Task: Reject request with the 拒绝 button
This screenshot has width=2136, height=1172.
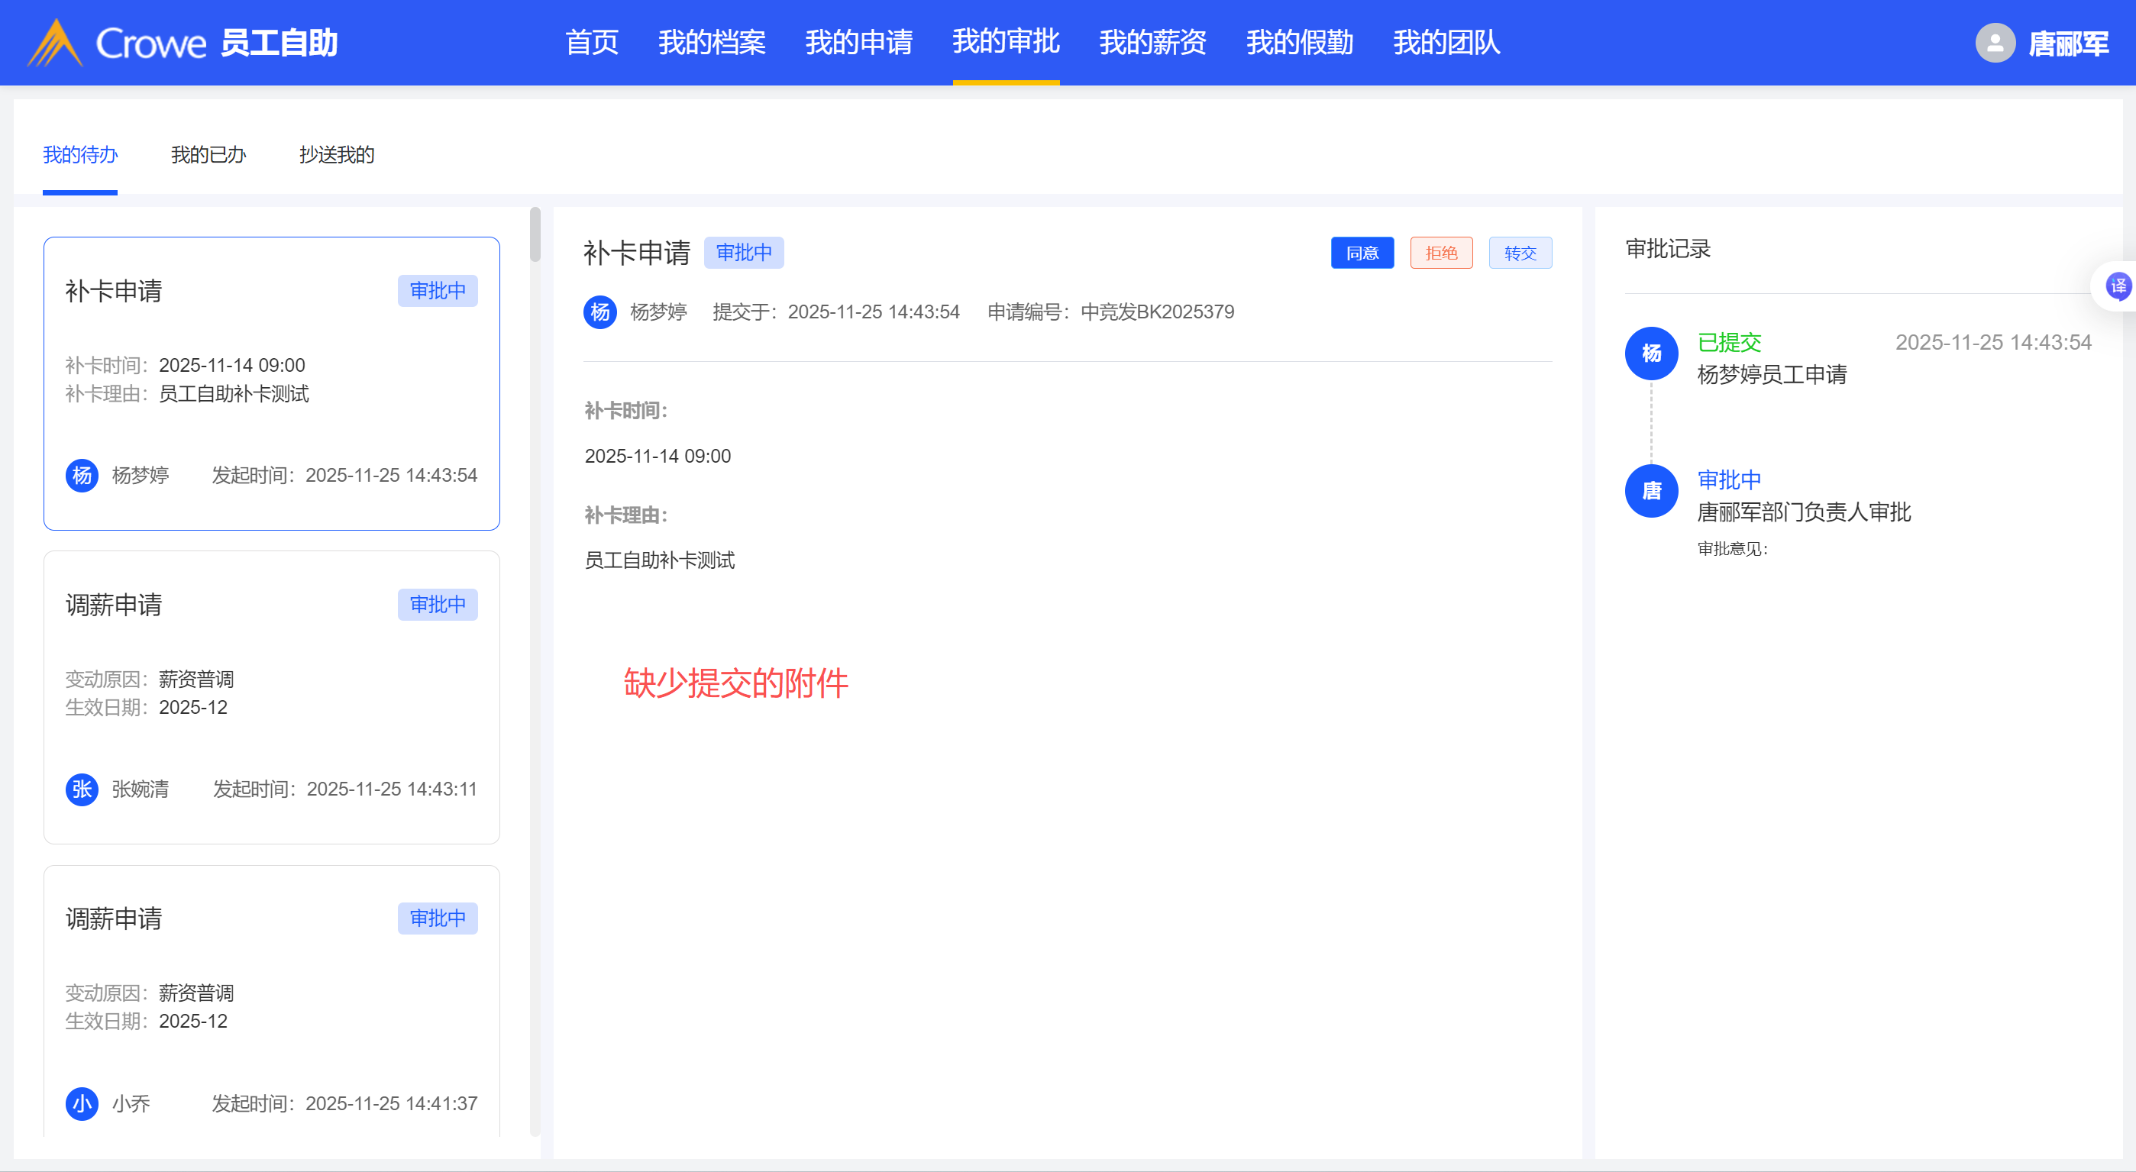Action: point(1440,253)
